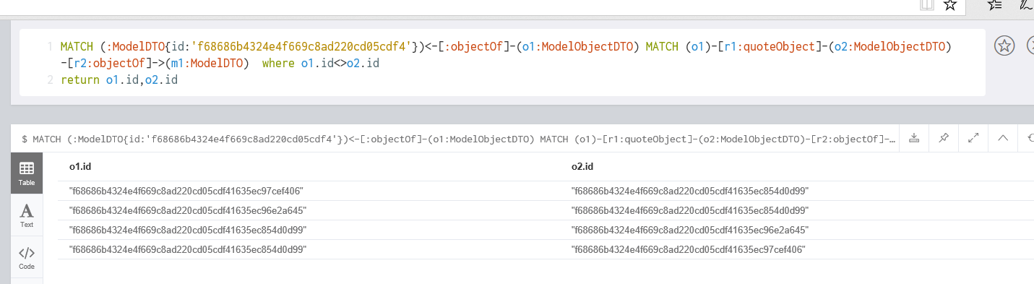This screenshot has height=284, width=1034.
Task: Click the o2.id cell in the row whose o1.id ends in 96e2a645
Action: [689, 210]
